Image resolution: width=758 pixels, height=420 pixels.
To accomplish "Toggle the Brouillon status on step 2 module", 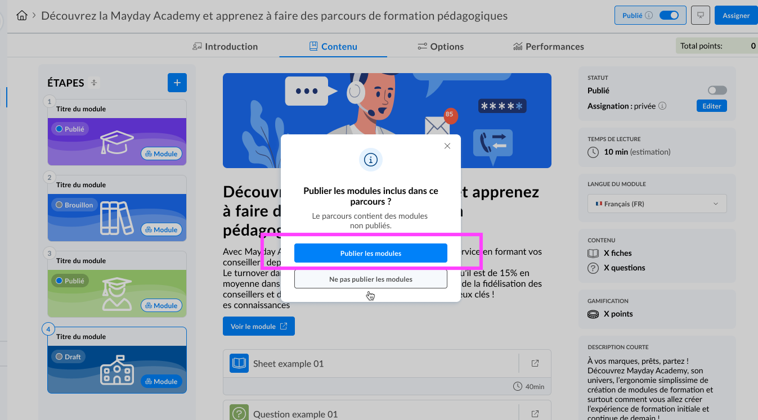I will (74, 205).
